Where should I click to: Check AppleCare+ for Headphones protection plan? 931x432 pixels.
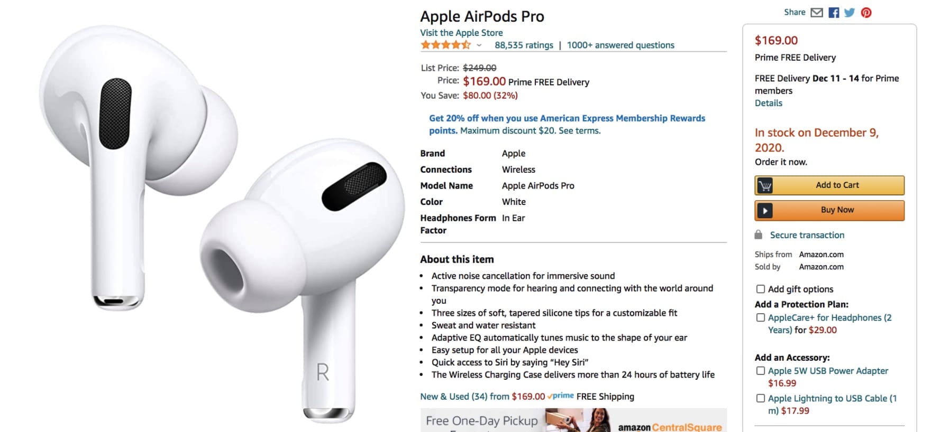pos(761,317)
